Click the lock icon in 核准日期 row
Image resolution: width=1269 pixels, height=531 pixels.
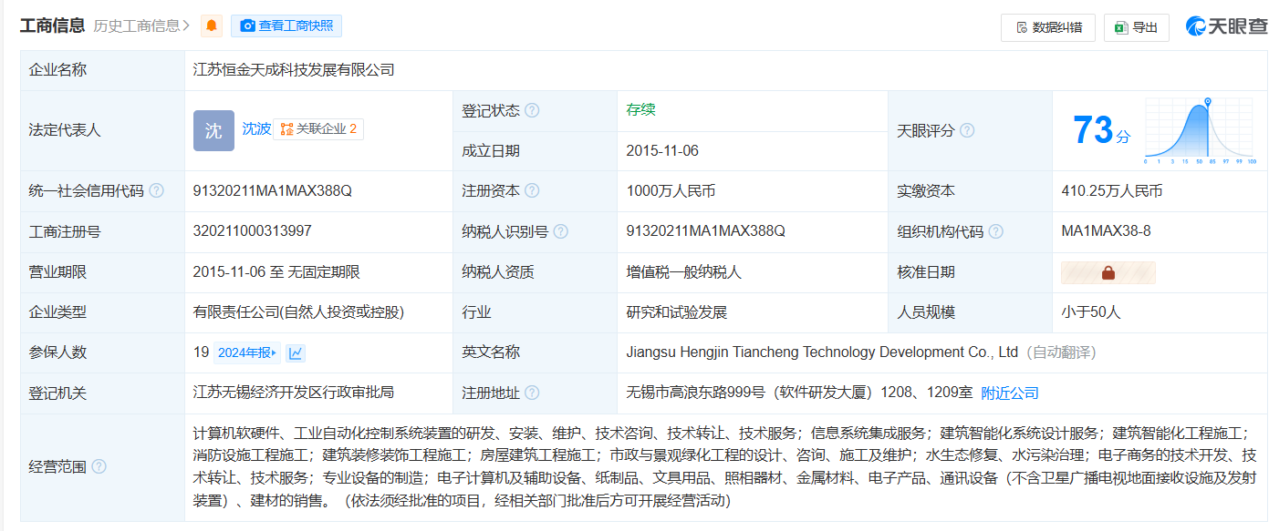coord(1108,272)
